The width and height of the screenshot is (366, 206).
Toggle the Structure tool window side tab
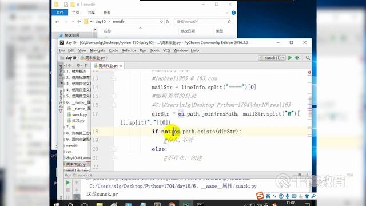click(x=61, y=101)
